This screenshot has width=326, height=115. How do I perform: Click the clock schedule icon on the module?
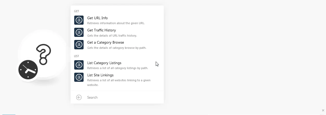pyautogui.click(x=28, y=70)
